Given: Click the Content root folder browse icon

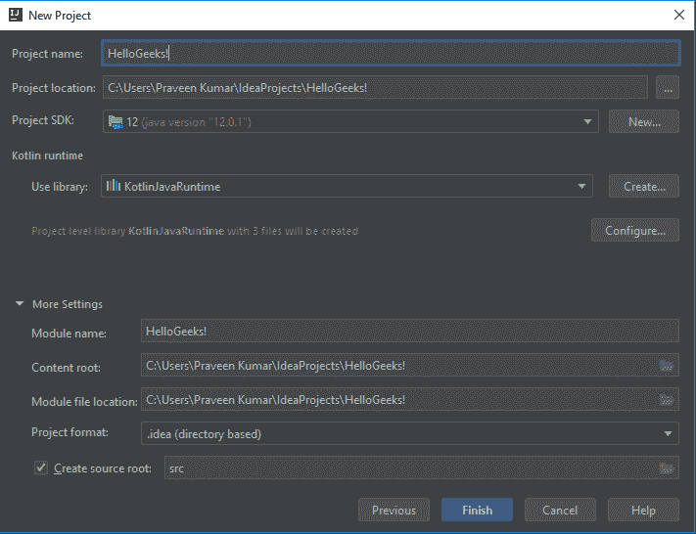Looking at the screenshot, I should click(667, 366).
